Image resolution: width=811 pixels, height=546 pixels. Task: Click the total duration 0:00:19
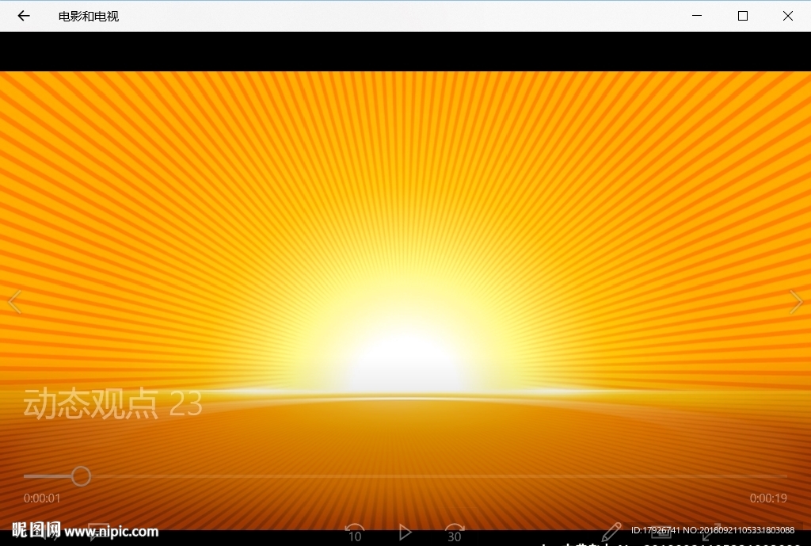pyautogui.click(x=768, y=498)
